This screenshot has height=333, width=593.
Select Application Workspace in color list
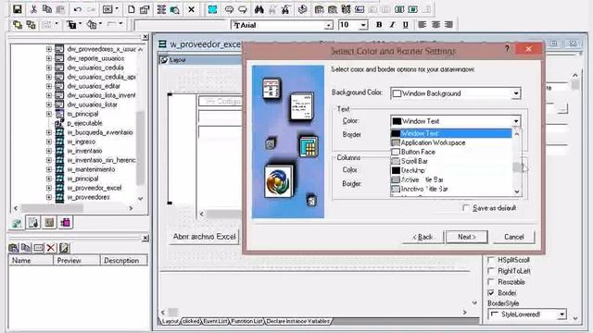(x=451, y=142)
